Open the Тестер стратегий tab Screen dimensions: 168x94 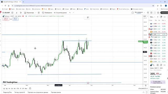click(20, 92)
